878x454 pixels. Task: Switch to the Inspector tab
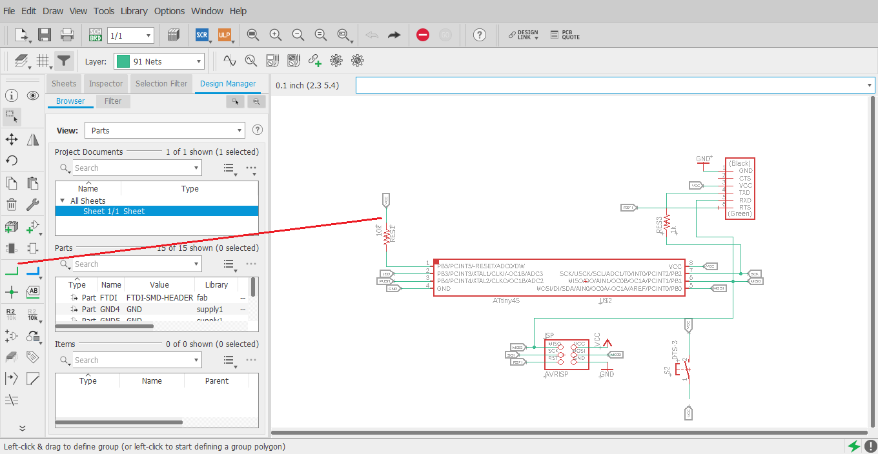(x=106, y=84)
